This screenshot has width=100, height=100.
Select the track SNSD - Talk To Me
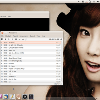[x=31, y=71]
